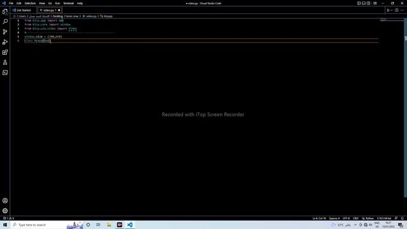Open the Selection menu
The width and height of the screenshot is (407, 229).
click(x=30, y=3)
